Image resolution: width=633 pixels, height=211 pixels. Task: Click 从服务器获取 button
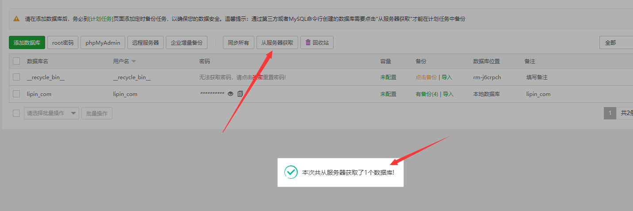click(x=277, y=43)
